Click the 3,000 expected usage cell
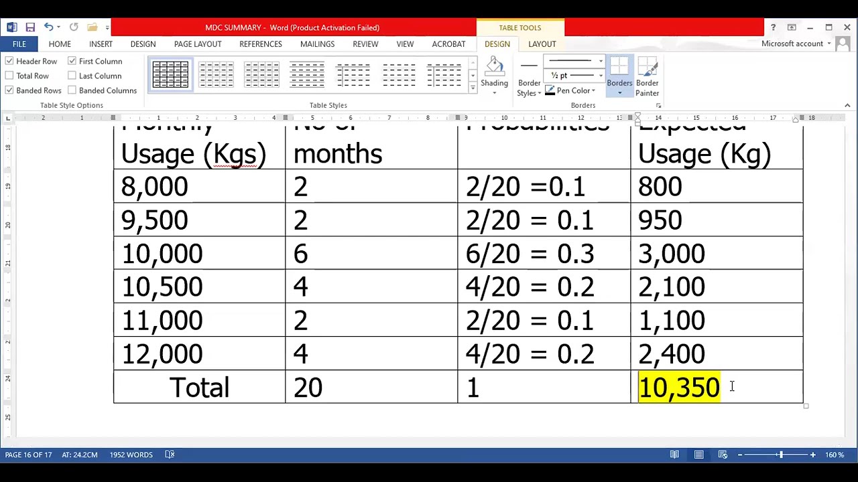The image size is (858, 482). pyautogui.click(x=717, y=253)
